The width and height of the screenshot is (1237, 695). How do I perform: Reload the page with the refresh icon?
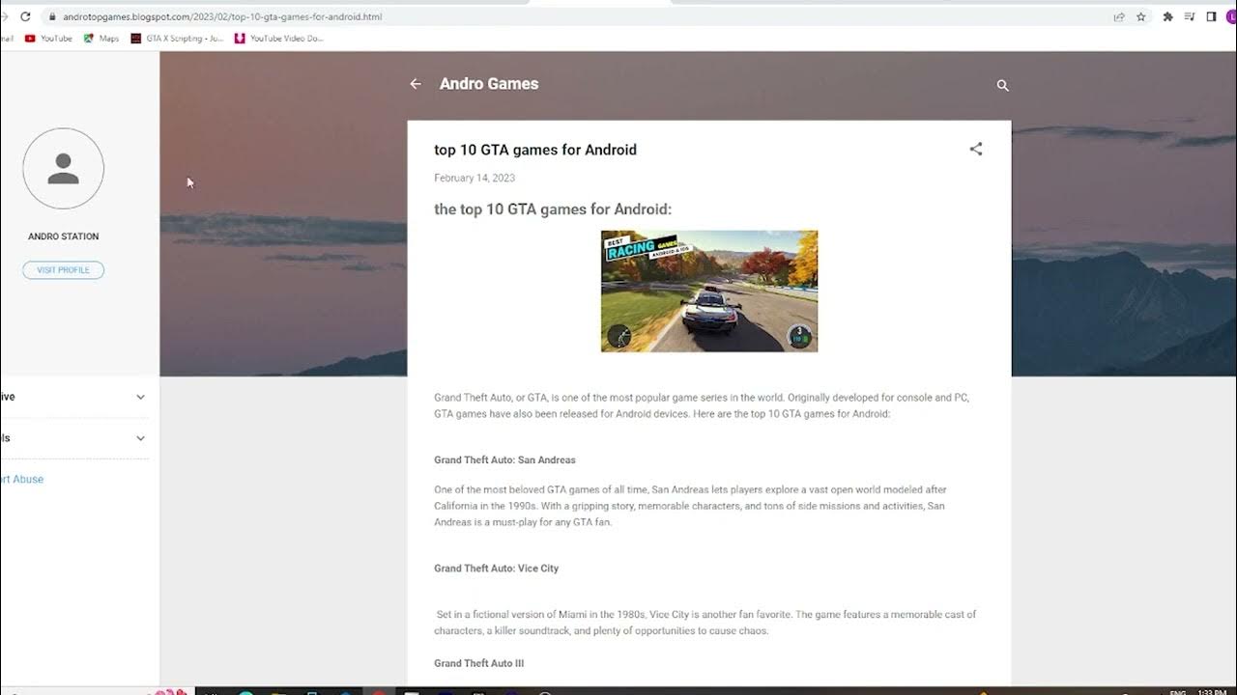25,16
